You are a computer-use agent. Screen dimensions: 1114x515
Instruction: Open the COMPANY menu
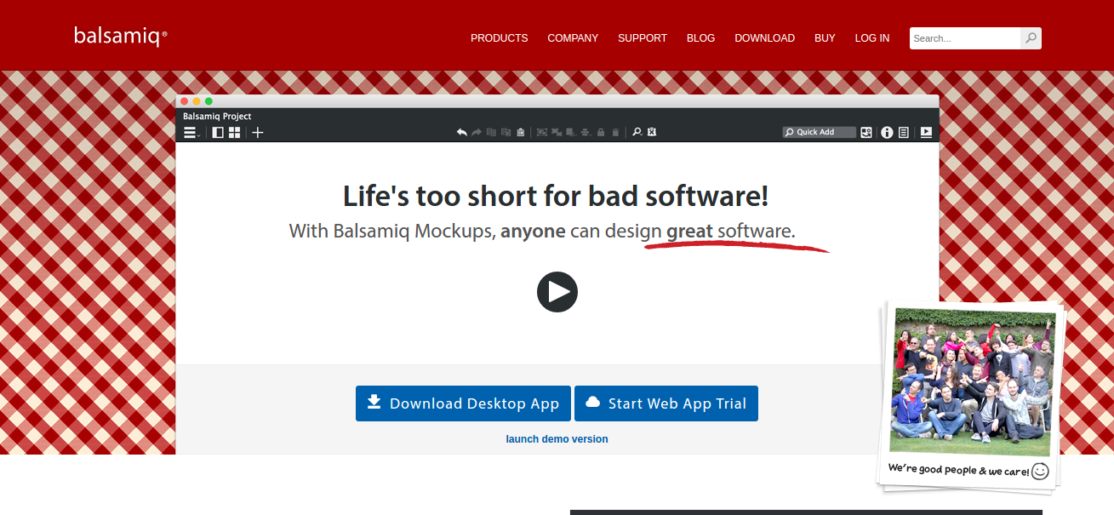coord(573,38)
